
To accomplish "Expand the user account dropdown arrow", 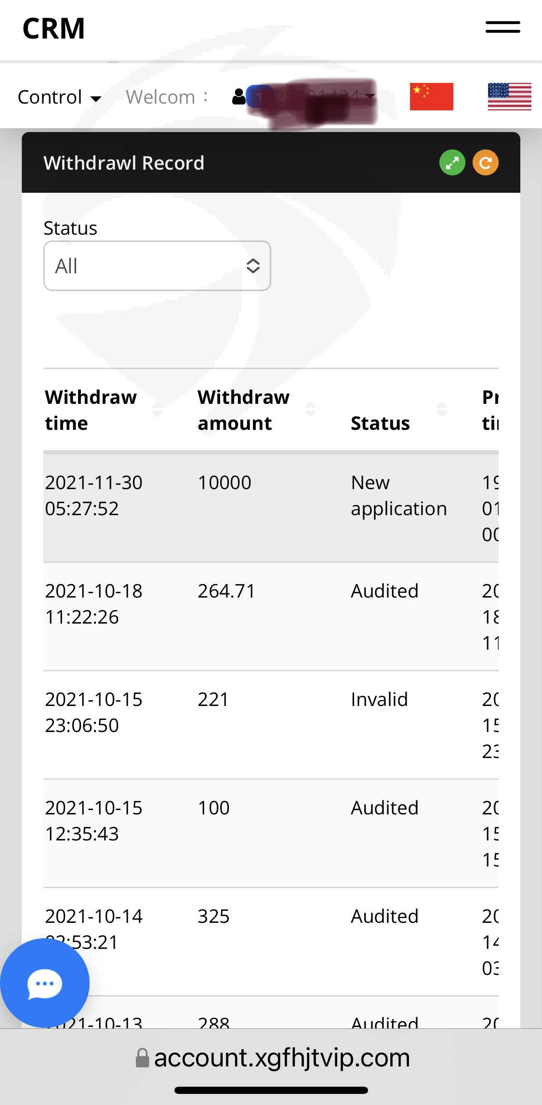I will [x=370, y=96].
